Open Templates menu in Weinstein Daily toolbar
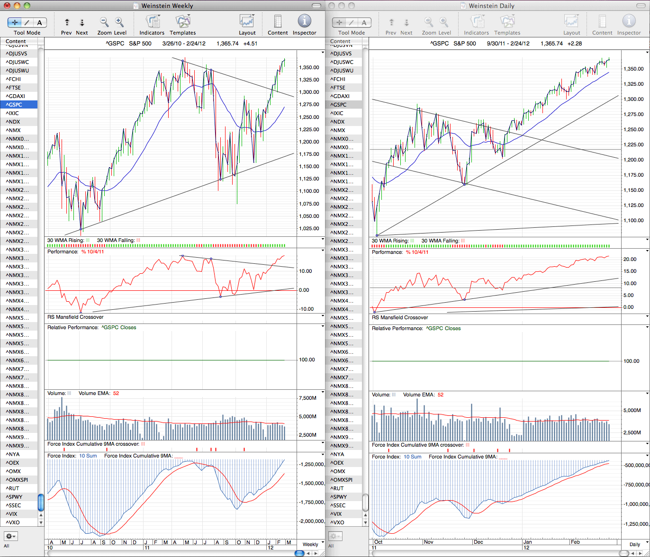650x557 pixels. (x=507, y=22)
